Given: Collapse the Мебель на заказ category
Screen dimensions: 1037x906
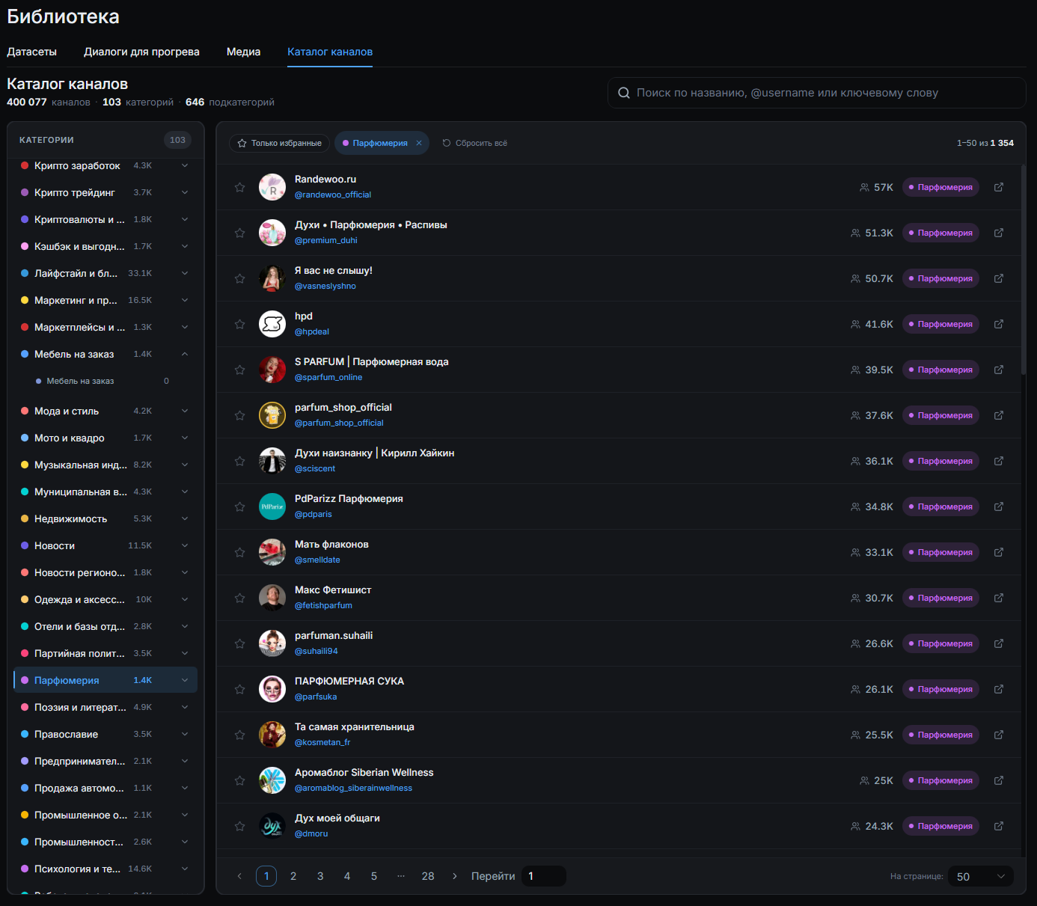Looking at the screenshot, I should pos(185,354).
